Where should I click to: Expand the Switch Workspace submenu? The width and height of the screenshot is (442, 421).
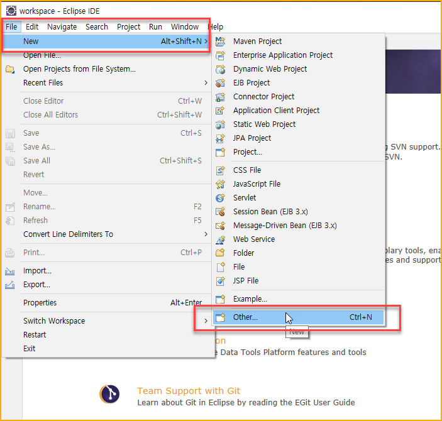[x=206, y=321]
